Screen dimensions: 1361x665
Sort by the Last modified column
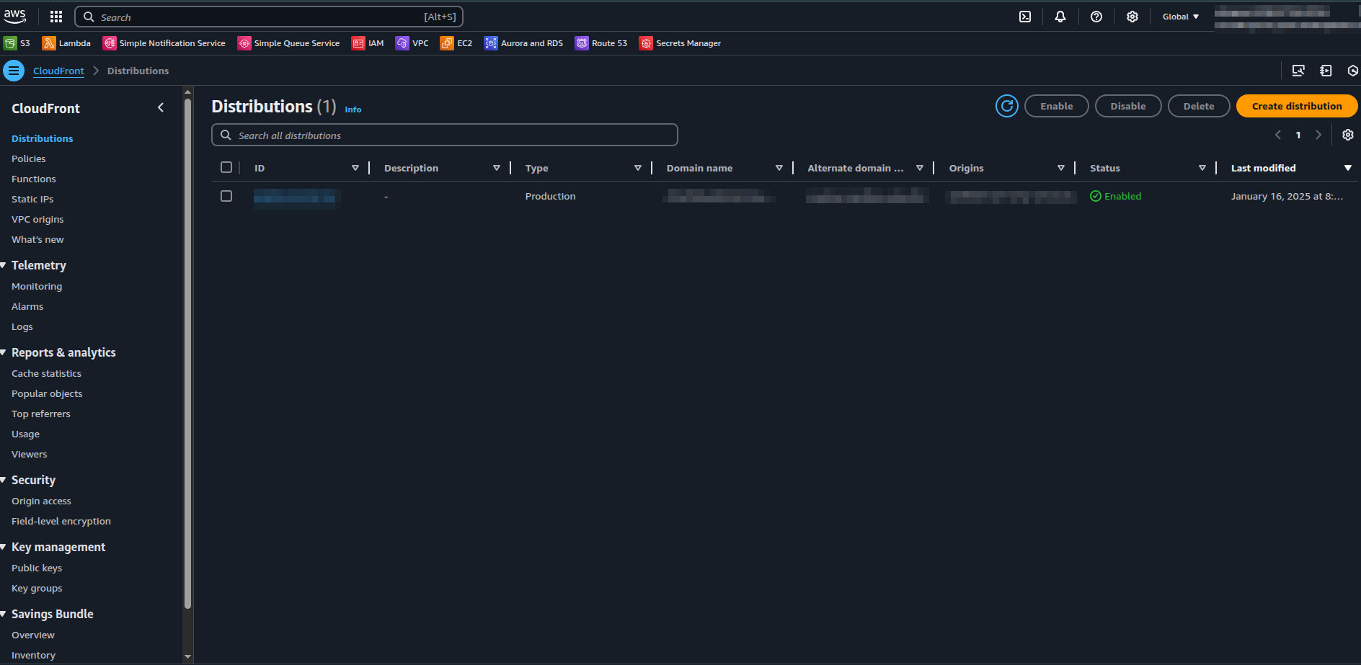pyautogui.click(x=1263, y=168)
